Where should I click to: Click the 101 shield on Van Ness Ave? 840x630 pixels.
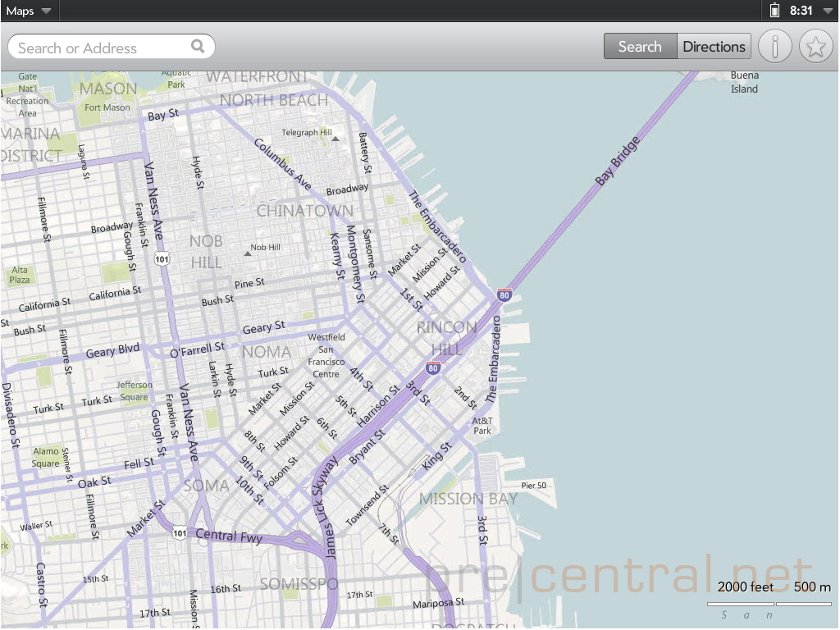click(x=162, y=259)
